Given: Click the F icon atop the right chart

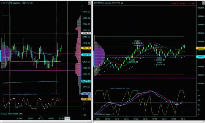Looking at the screenshot, I should click(203, 3).
